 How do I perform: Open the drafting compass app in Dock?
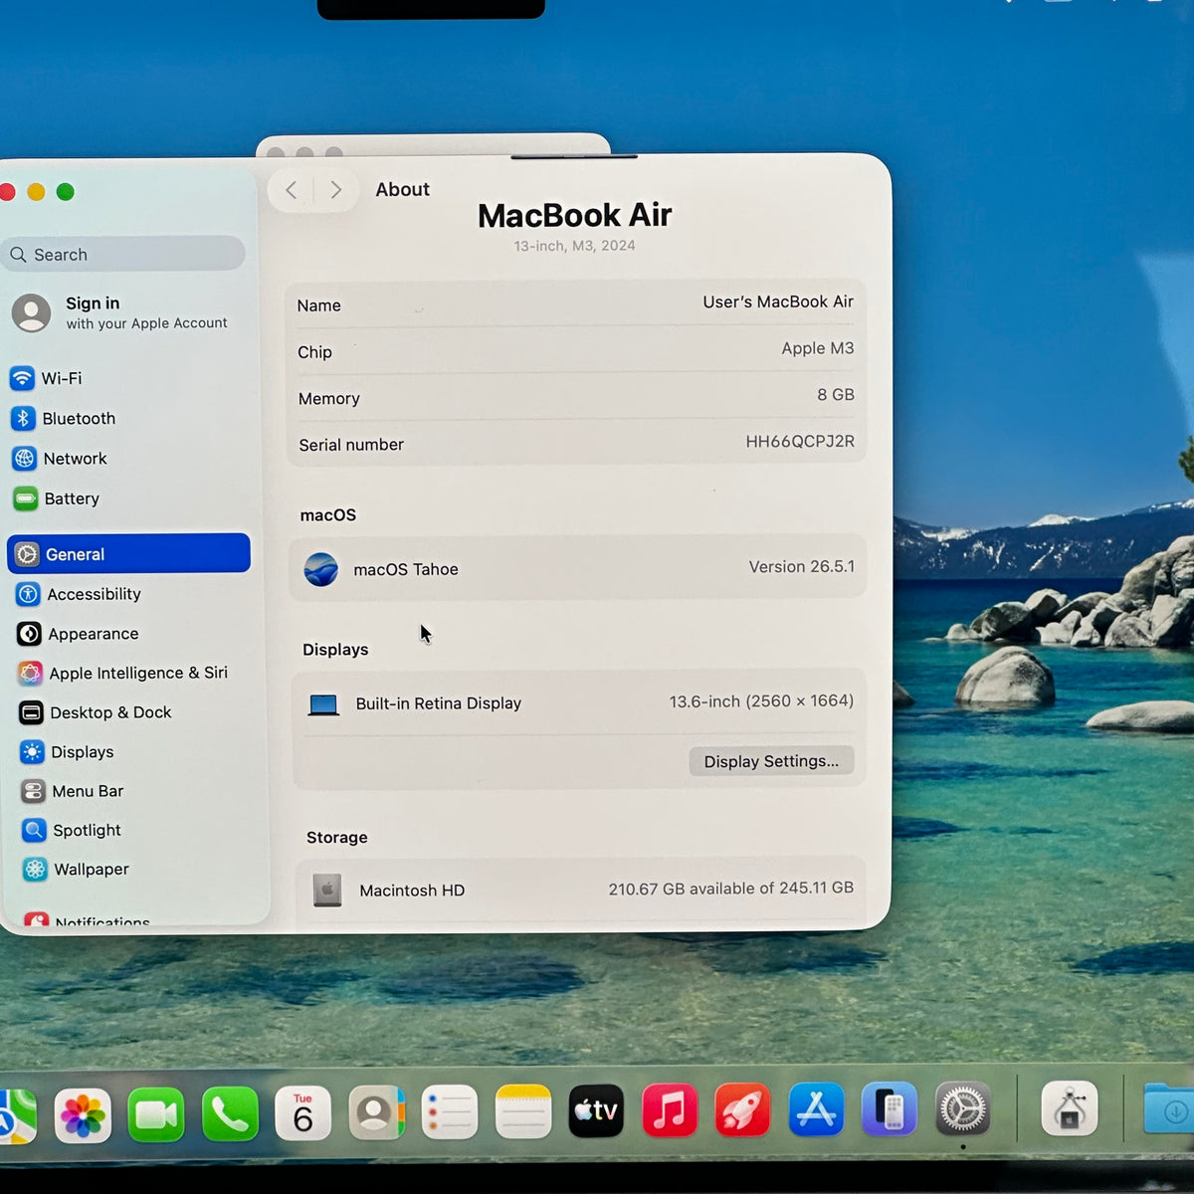1070,1108
